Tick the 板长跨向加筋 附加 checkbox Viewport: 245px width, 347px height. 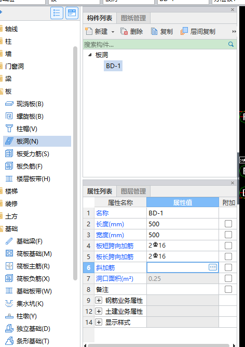coord(228,256)
